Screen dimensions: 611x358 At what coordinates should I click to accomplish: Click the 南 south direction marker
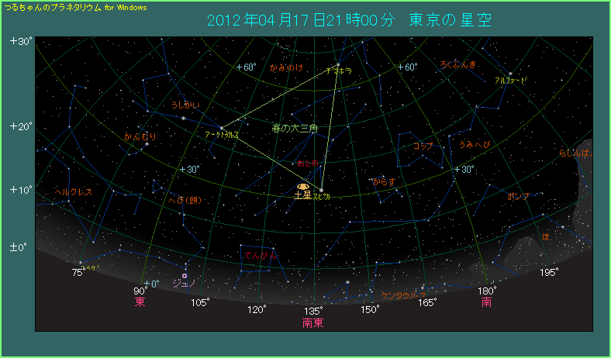[486, 302]
